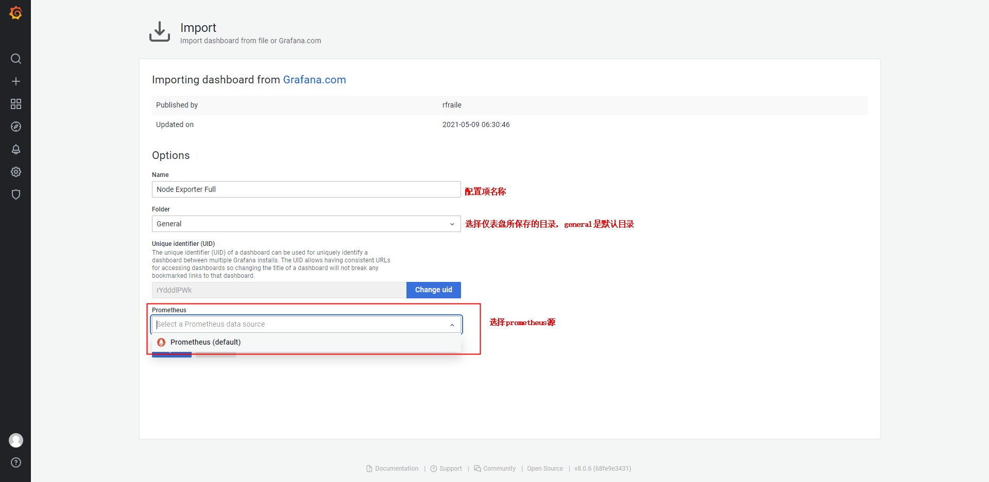Open the Support footer link
Viewport: 989px width, 482px height.
pos(446,469)
